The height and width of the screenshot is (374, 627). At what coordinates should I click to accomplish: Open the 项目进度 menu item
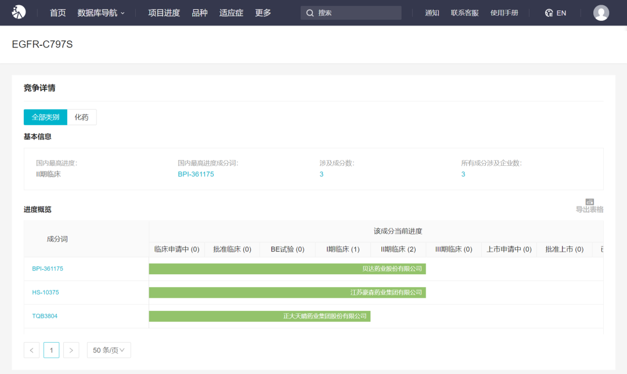coord(164,13)
